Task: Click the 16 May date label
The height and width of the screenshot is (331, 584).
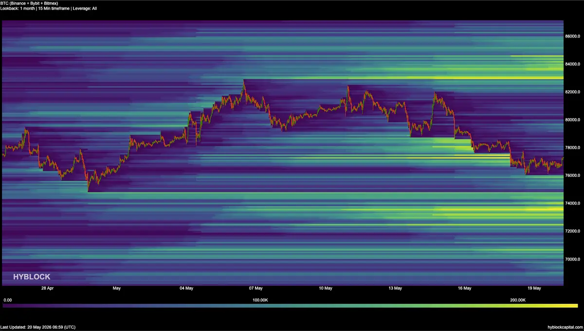Action: [464, 288]
